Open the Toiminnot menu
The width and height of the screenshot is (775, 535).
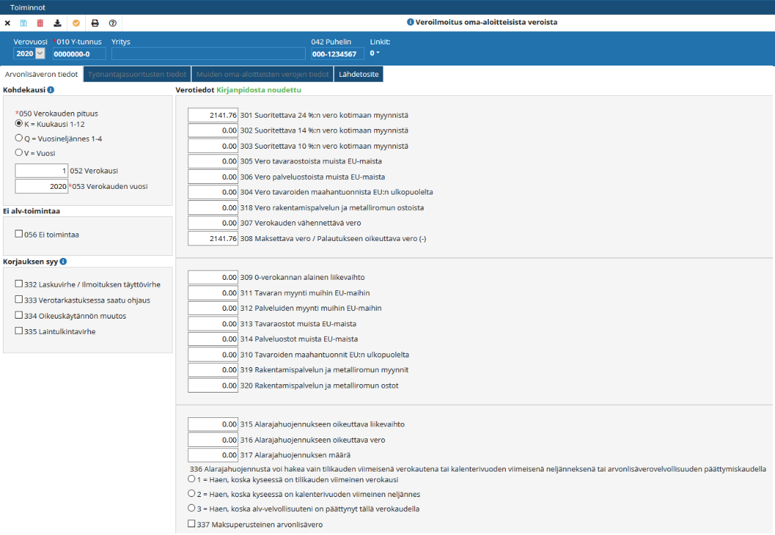click(x=27, y=6)
